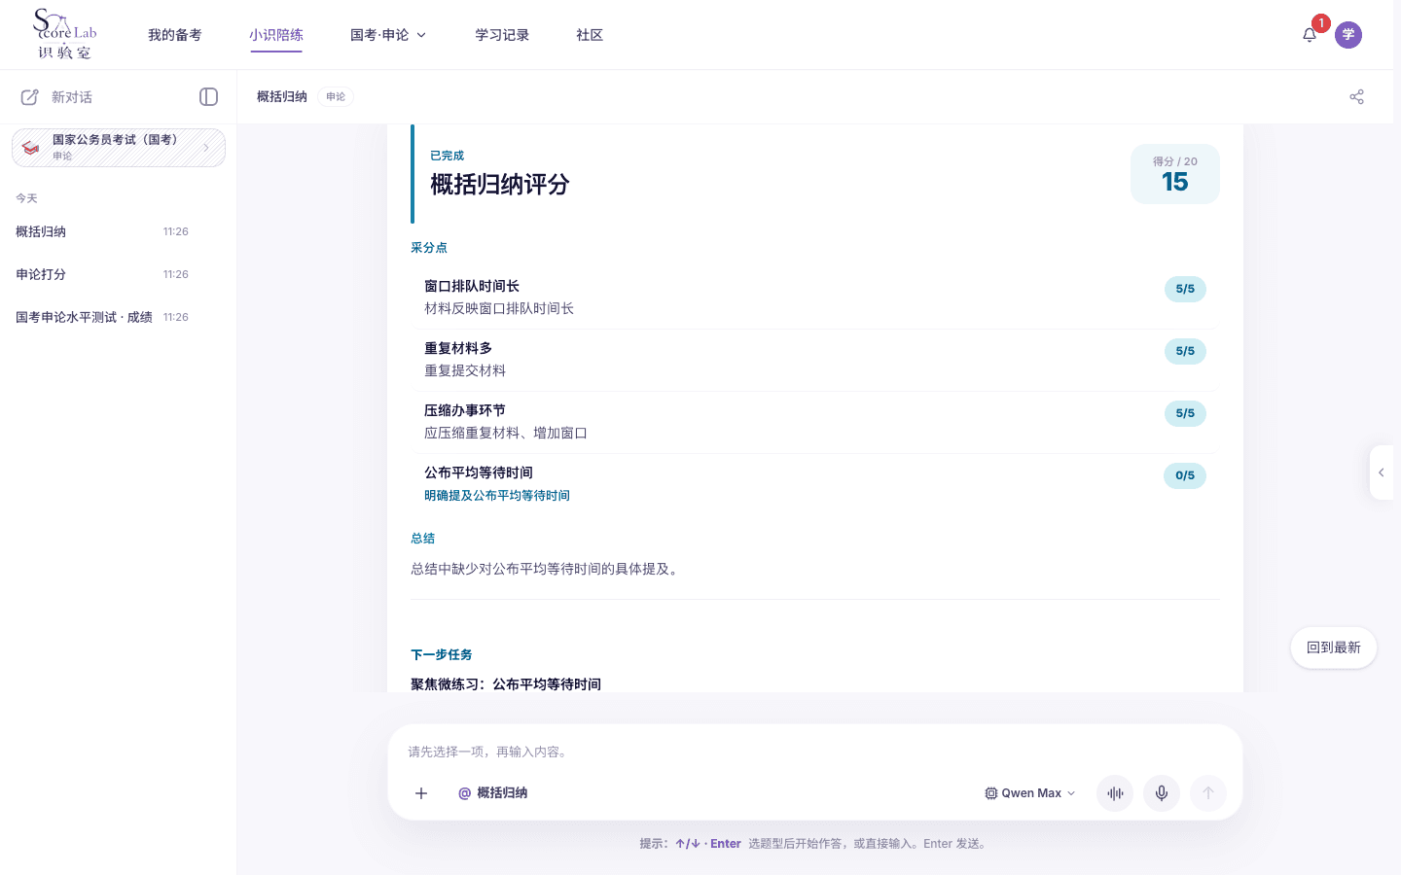Jump back with 回到最新 button
The width and height of the screenshot is (1401, 875).
[x=1334, y=647]
